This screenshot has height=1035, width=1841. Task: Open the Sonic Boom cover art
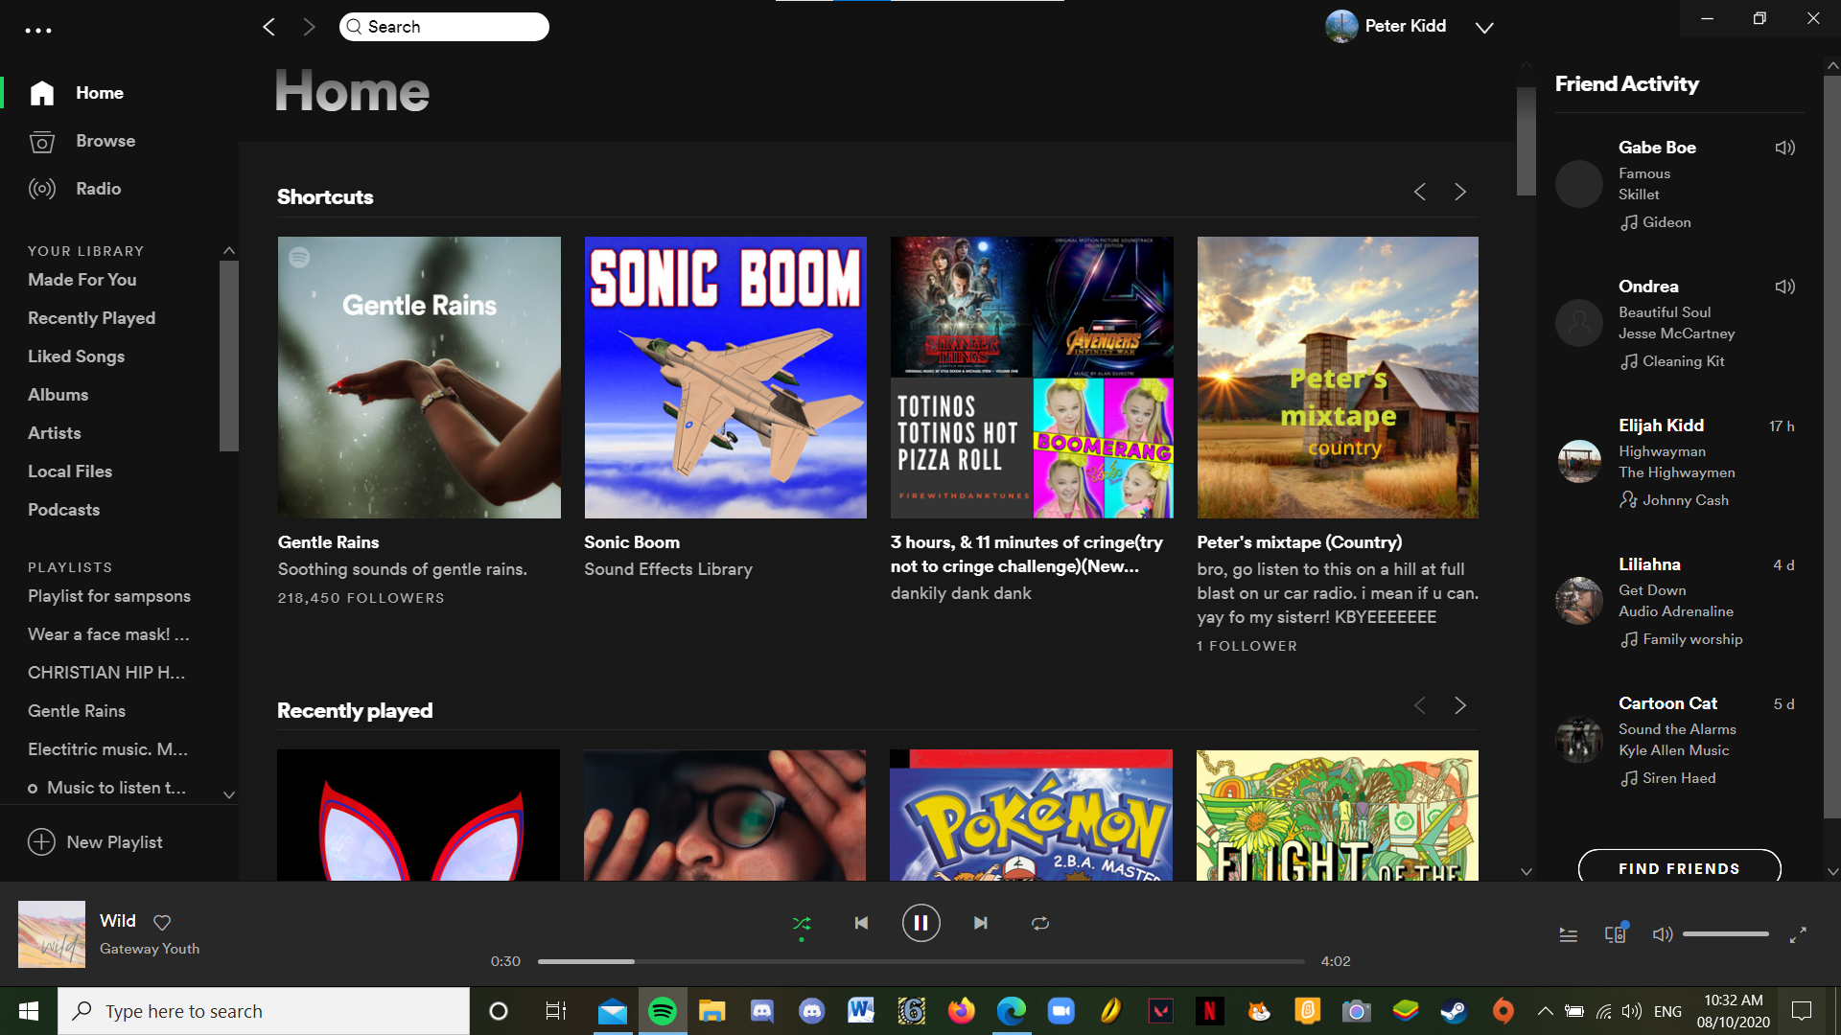point(726,378)
